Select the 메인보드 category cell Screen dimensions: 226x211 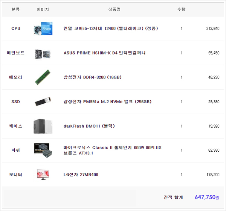[x=15, y=53]
